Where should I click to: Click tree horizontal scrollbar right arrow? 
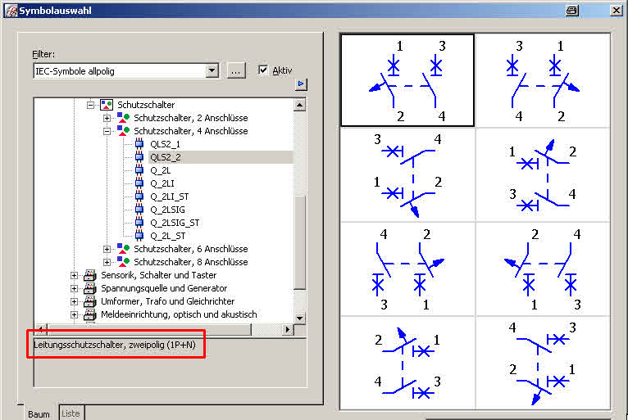pos(287,330)
